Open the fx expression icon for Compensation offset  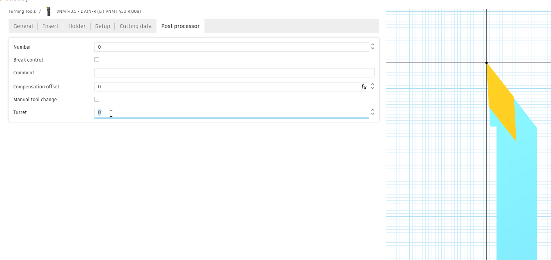(x=364, y=87)
